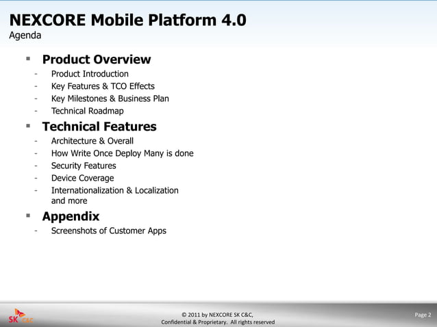
Task: Select Architecture & Overall item
Action: coord(92,141)
